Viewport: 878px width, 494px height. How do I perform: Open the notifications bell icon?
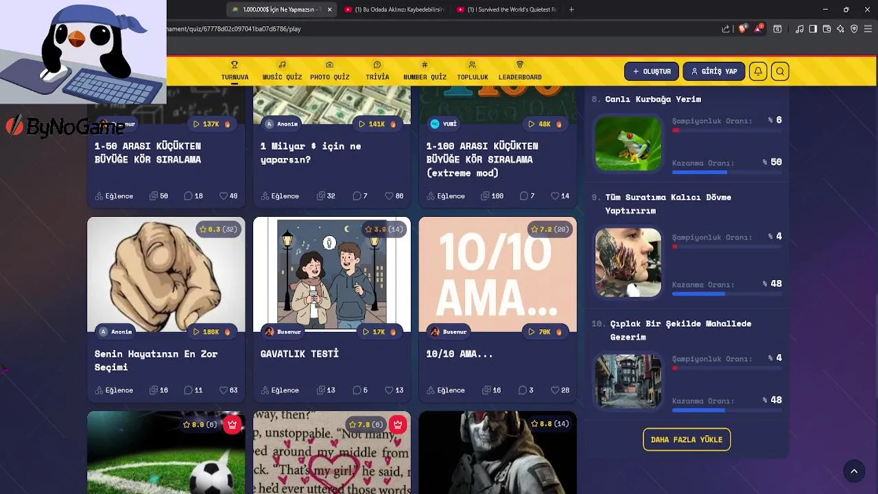(x=758, y=71)
